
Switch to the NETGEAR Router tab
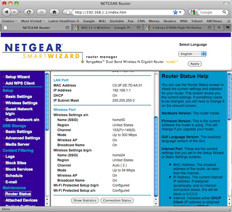point(36,28)
